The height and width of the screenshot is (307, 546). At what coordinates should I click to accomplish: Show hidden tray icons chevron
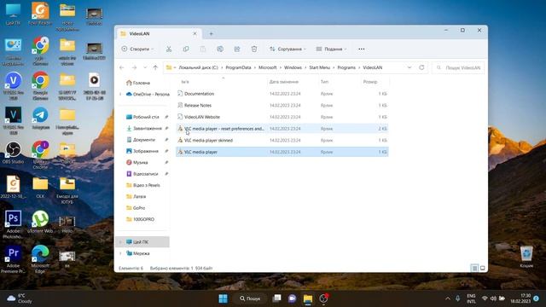point(448,298)
